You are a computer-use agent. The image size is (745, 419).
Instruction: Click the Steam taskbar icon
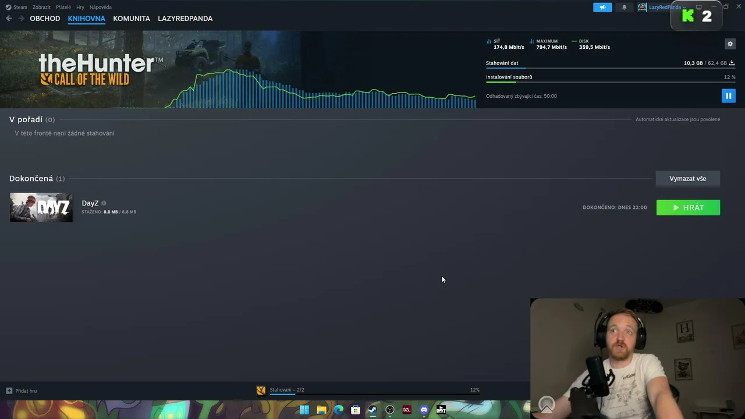click(x=372, y=410)
